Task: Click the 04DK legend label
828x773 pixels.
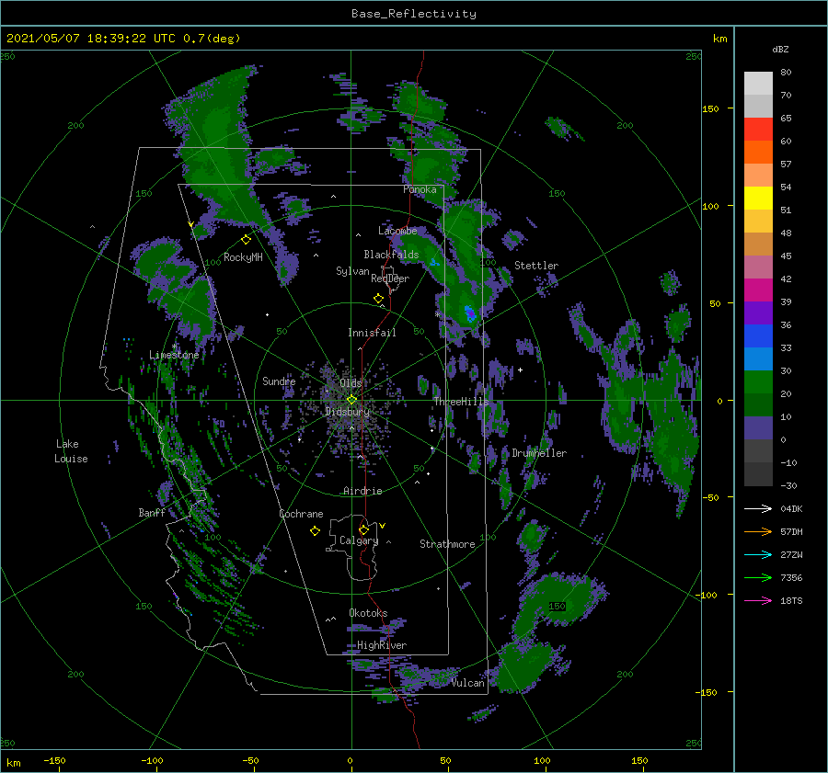Action: tap(791, 509)
